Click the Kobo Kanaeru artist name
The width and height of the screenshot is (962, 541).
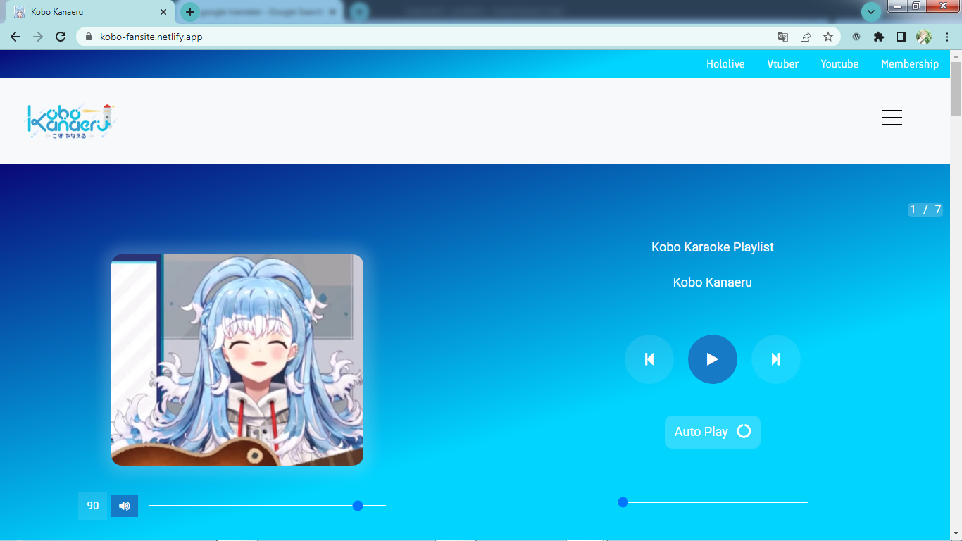[713, 282]
